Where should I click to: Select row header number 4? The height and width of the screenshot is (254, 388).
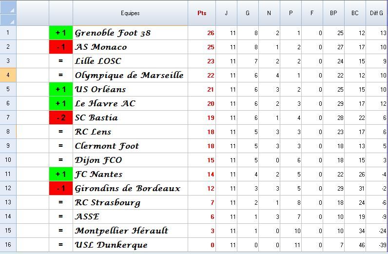click(x=8, y=75)
